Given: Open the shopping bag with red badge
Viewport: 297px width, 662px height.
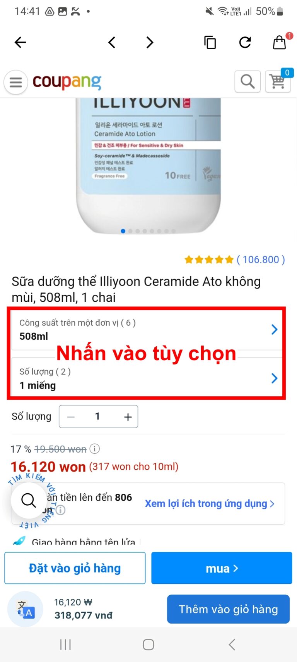Looking at the screenshot, I should click(280, 42).
